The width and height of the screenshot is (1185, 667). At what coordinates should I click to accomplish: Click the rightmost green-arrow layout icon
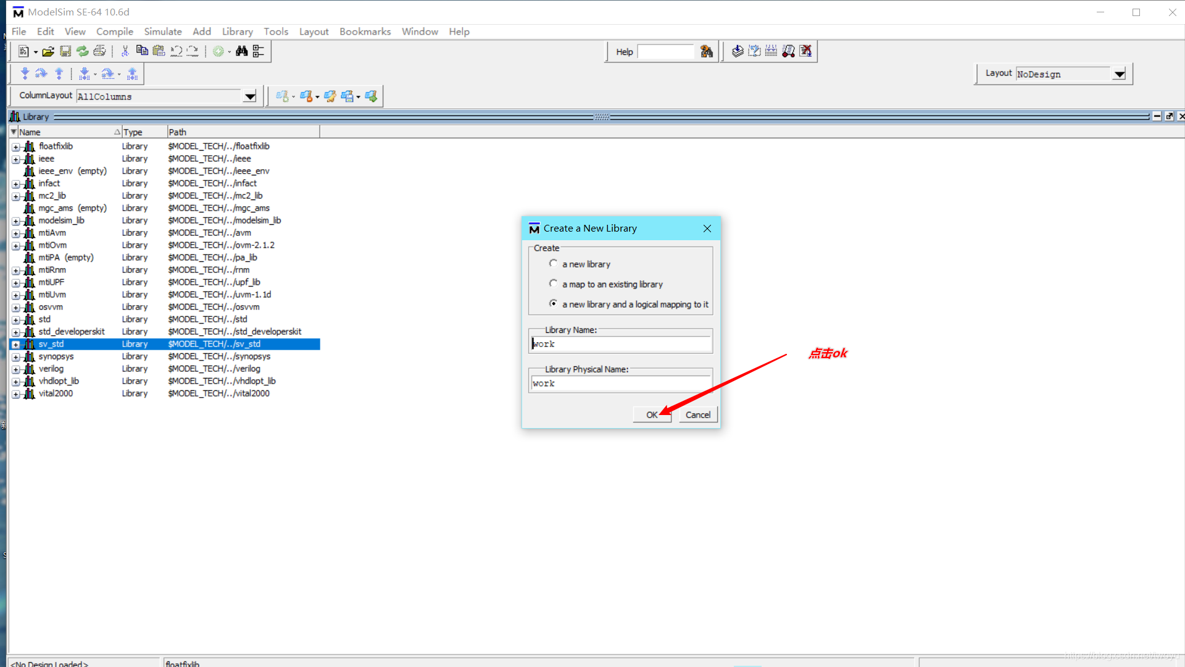click(371, 96)
